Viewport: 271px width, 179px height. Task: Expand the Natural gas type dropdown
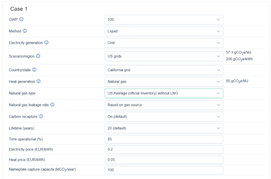[x=164, y=93]
